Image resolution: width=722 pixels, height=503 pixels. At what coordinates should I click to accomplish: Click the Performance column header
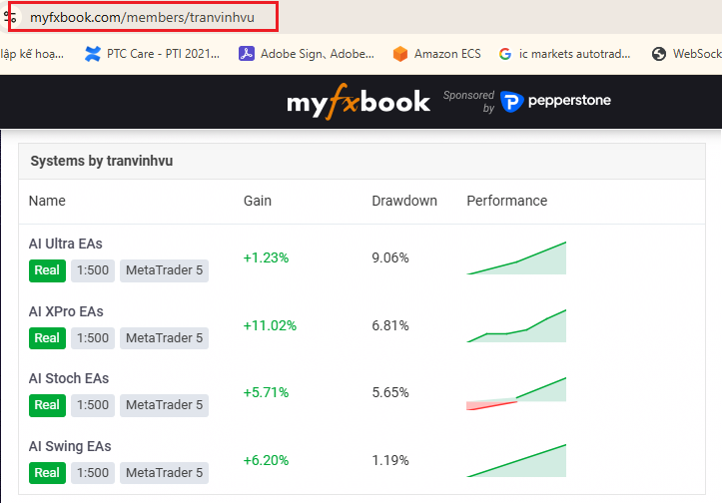(507, 201)
